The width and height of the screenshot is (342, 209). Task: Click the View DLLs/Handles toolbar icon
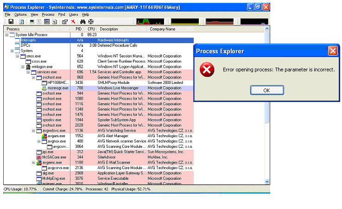pyautogui.click(x=55, y=21)
